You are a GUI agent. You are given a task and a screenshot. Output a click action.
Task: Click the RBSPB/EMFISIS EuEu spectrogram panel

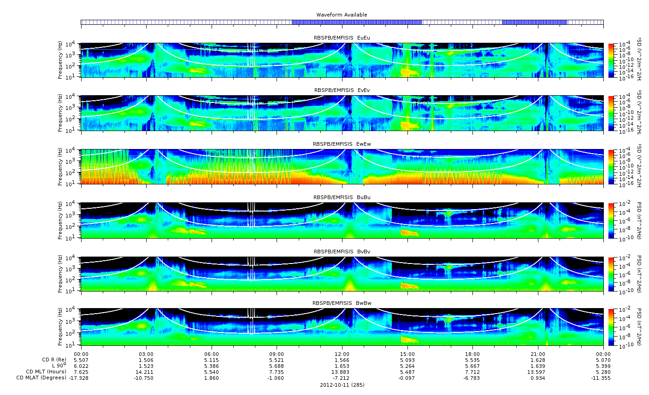(342, 60)
